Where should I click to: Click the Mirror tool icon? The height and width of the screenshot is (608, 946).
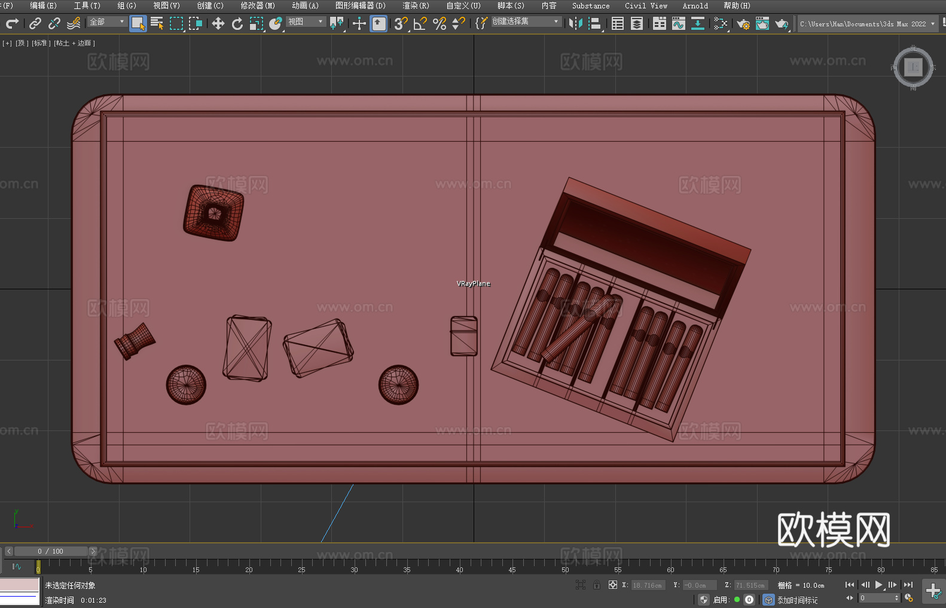pyautogui.click(x=576, y=23)
